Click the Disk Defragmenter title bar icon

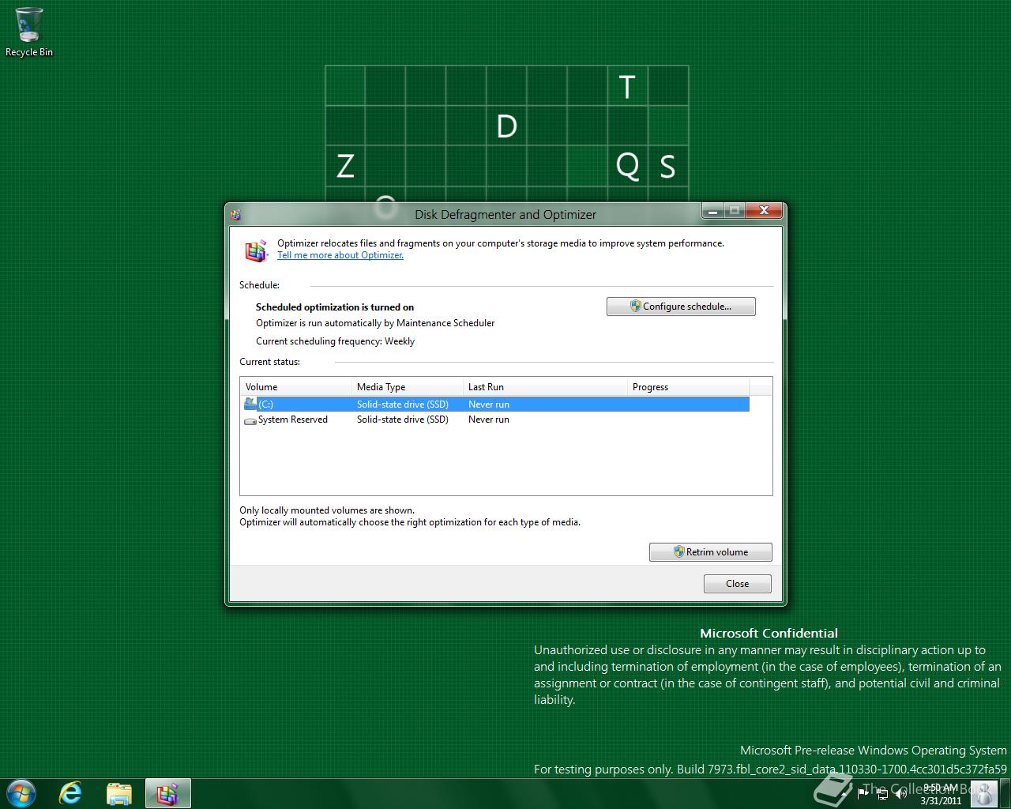pyautogui.click(x=235, y=214)
